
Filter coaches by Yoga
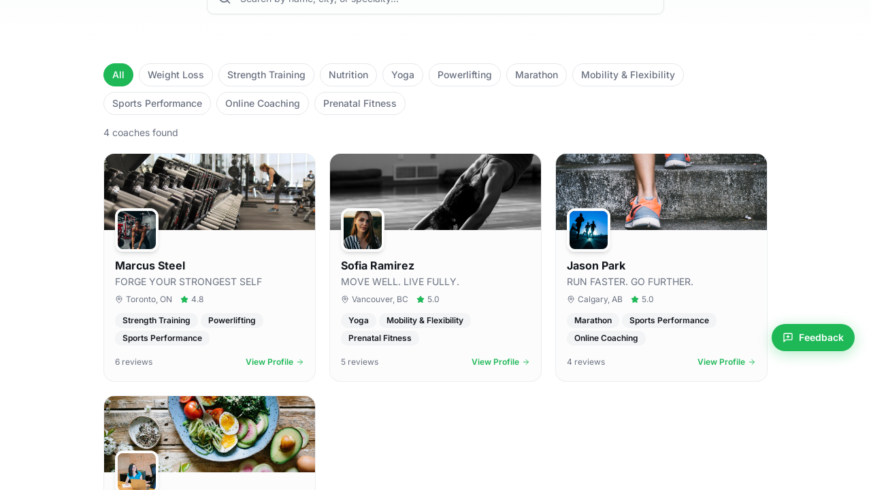(x=403, y=75)
